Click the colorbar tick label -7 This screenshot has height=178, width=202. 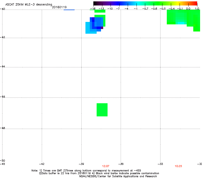pos(118,9)
